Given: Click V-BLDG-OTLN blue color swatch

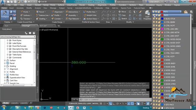Looking at the screenshot, I should coord(162,19).
